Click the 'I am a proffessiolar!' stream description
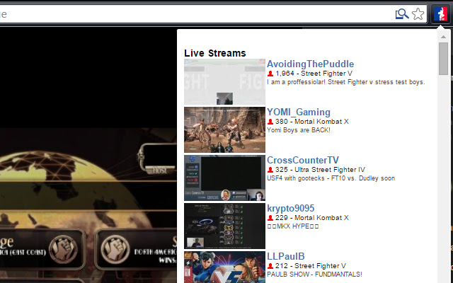The width and height of the screenshot is (453, 283). 346,82
